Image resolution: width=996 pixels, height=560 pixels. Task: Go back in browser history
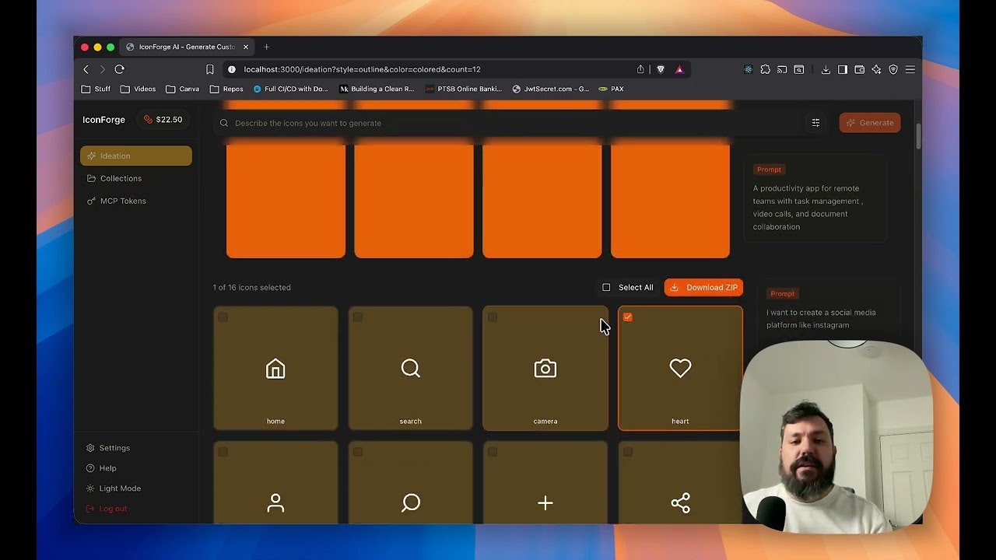click(x=86, y=69)
